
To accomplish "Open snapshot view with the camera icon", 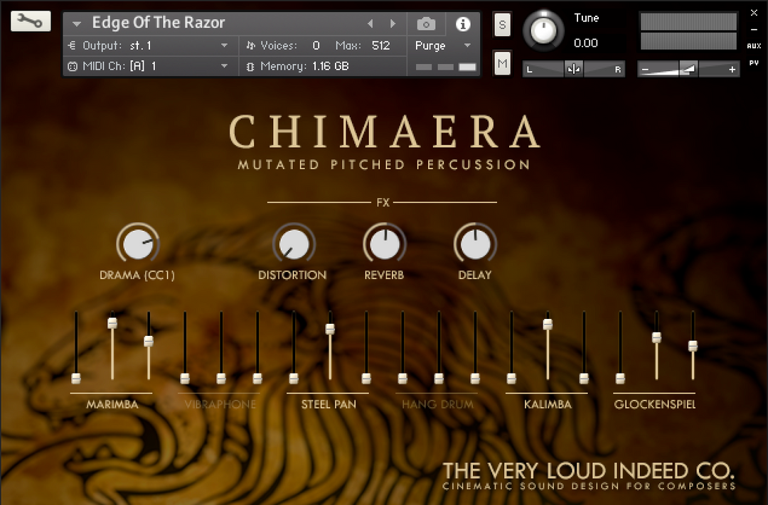I will pos(426,23).
